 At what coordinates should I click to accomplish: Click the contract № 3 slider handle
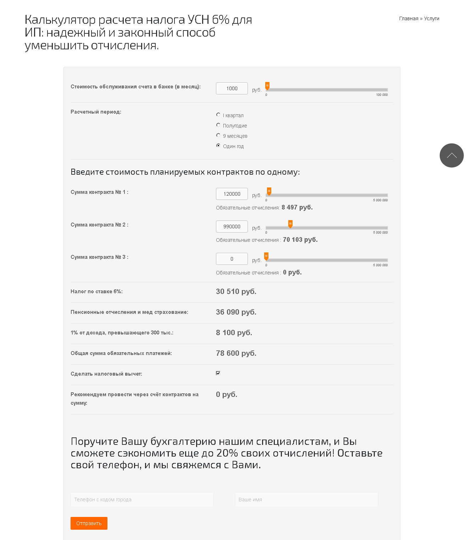[x=266, y=256]
